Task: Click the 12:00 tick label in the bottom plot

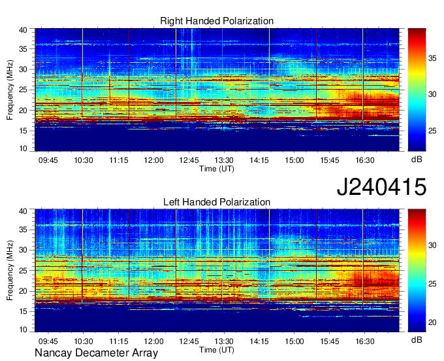Action: coord(153,341)
